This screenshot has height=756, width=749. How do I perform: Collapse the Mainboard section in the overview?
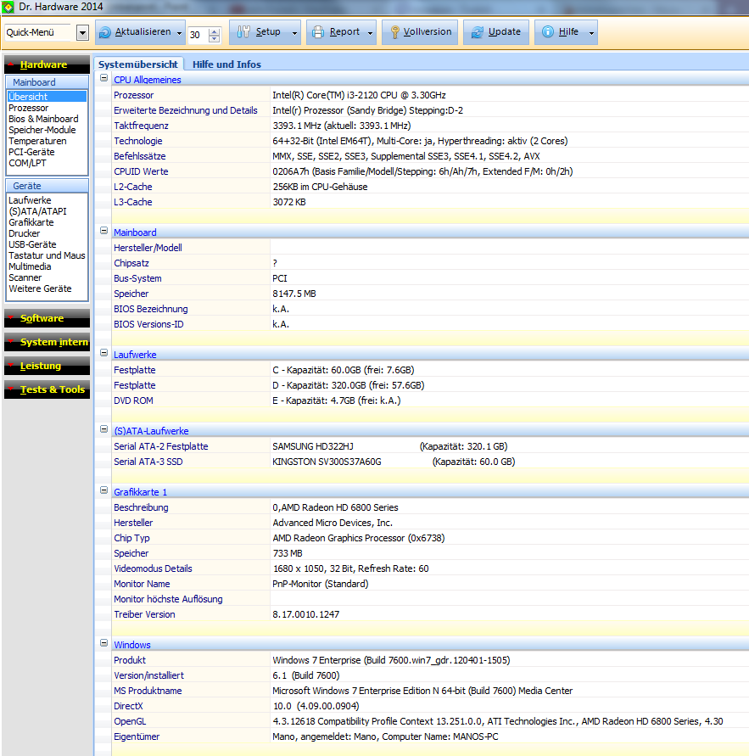[103, 231]
